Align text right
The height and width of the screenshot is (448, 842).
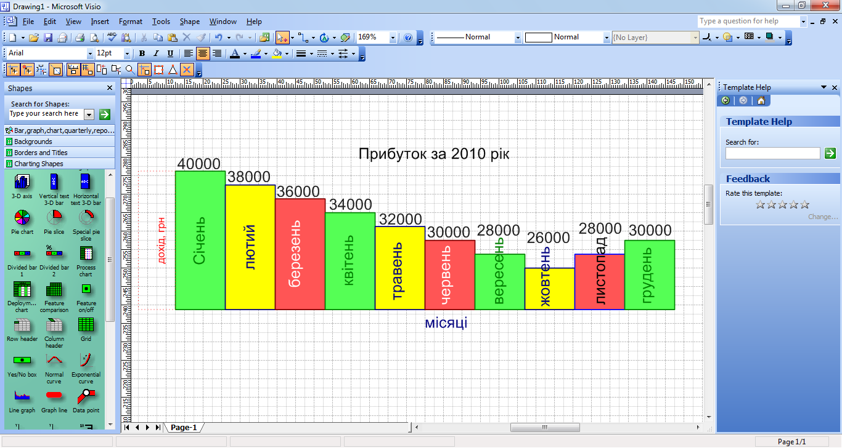216,54
